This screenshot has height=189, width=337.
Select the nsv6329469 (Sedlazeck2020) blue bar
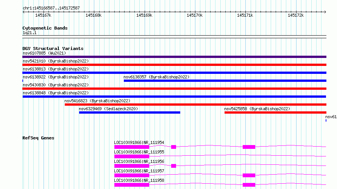point(129,112)
